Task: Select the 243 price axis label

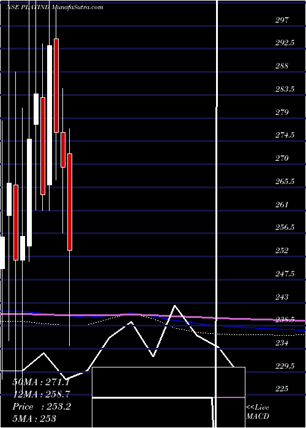Action: pyautogui.click(x=282, y=297)
